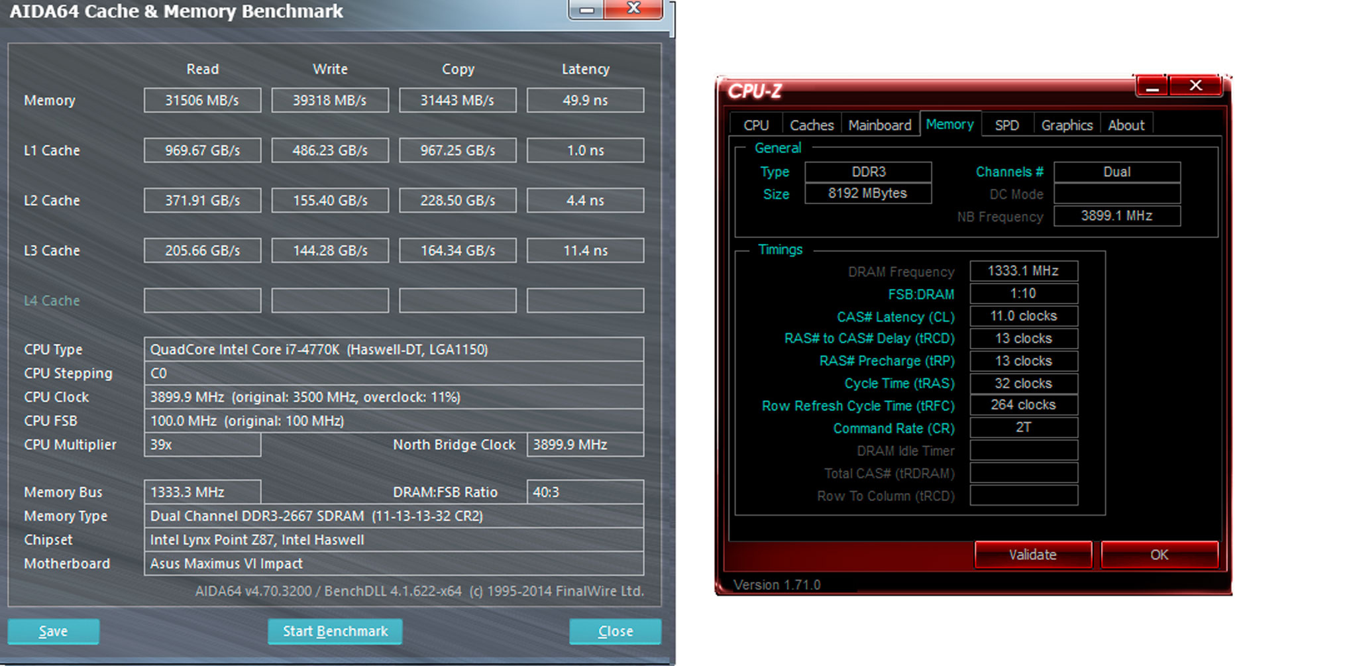Click CPU Type field QuadCore Intel Core i7-4770K

coord(394,349)
